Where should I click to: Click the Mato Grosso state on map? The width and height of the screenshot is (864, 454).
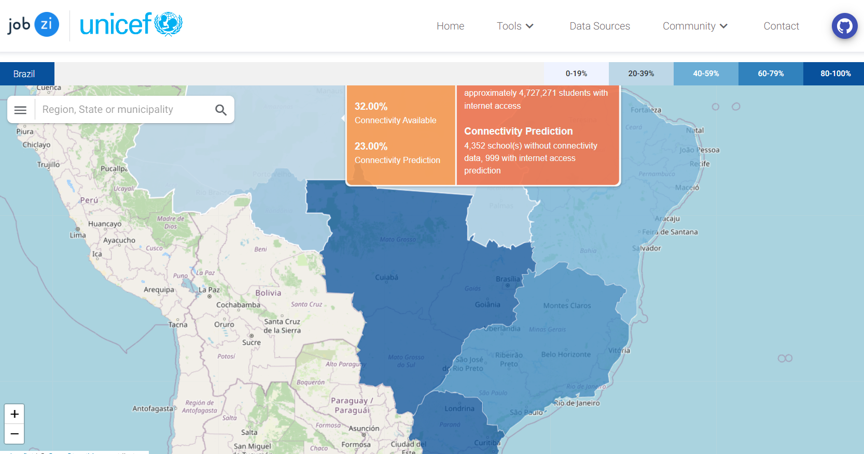click(398, 239)
